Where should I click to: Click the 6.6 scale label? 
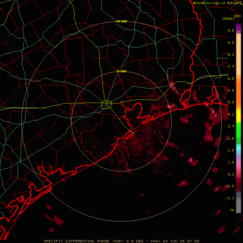(x=231, y=78)
